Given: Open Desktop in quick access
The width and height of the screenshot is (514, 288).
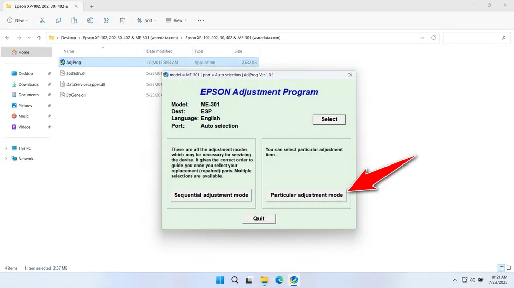Looking at the screenshot, I should pyautogui.click(x=25, y=74).
